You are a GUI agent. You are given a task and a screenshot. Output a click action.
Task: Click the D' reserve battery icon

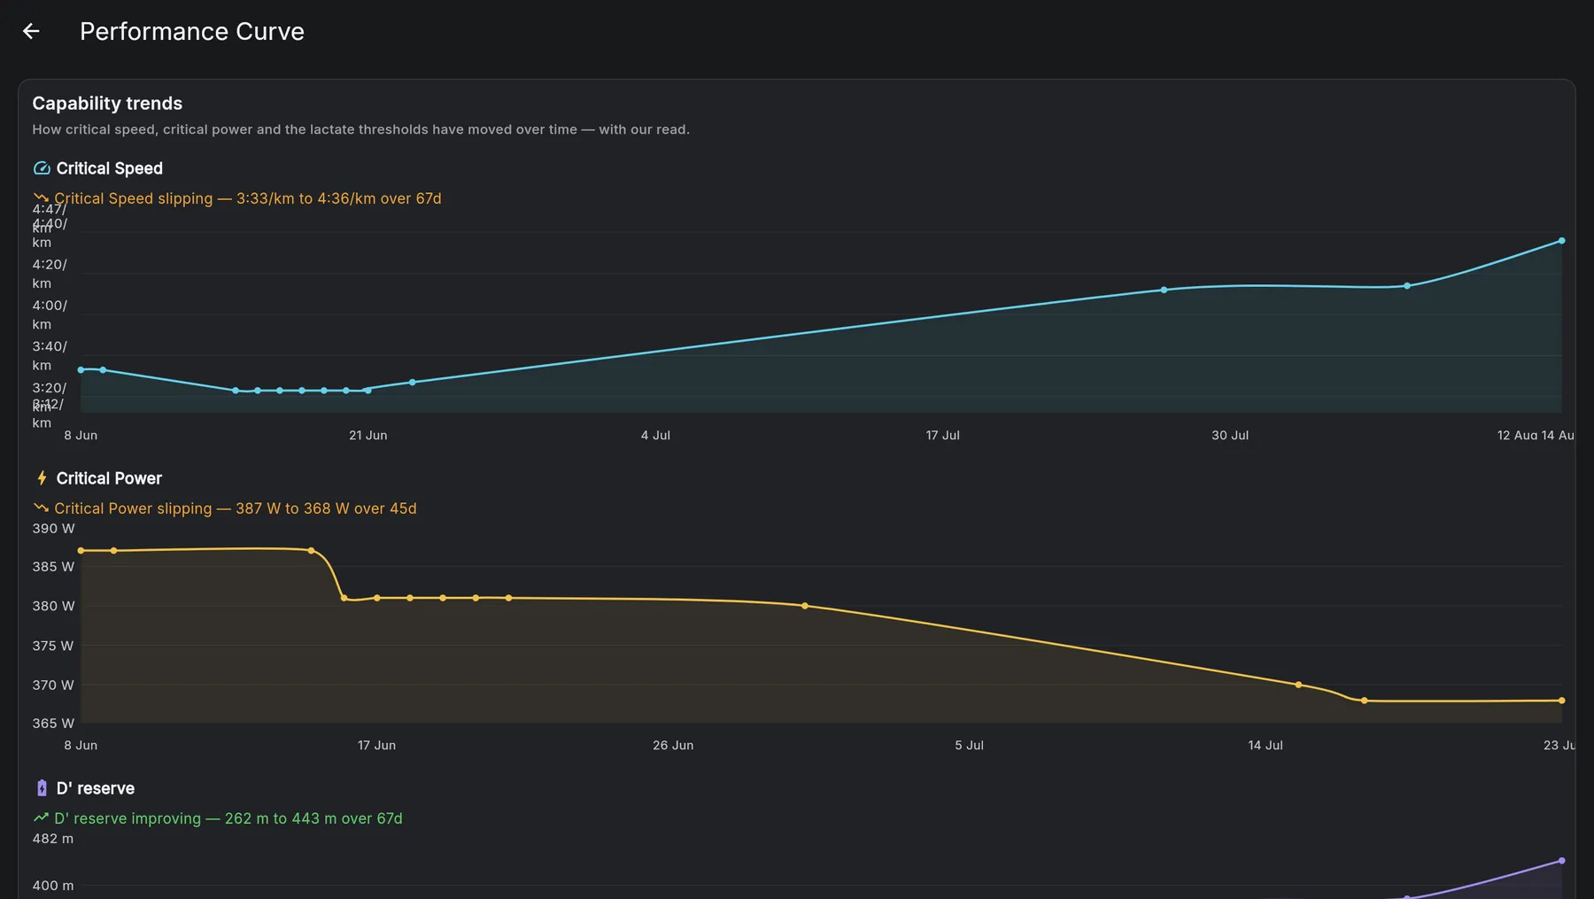point(42,788)
